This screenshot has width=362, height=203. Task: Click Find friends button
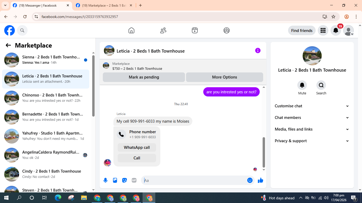[x=302, y=30]
